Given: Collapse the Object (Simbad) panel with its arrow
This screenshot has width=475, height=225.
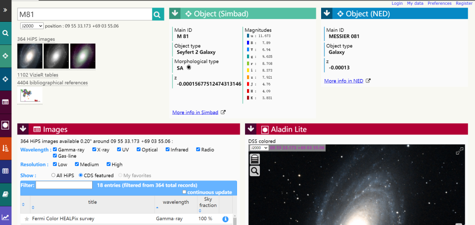Looking at the screenshot, I should point(175,14).
